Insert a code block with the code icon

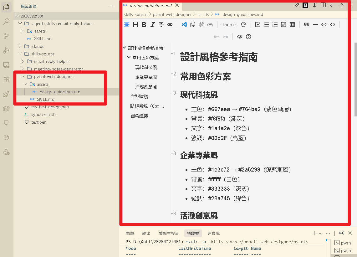pyautogui.click(x=333, y=25)
